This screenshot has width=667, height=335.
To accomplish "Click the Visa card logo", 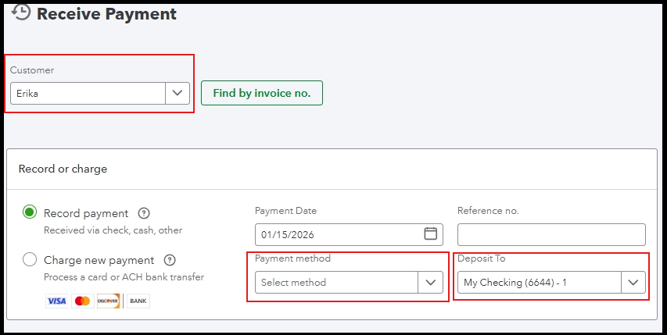I will point(56,301).
